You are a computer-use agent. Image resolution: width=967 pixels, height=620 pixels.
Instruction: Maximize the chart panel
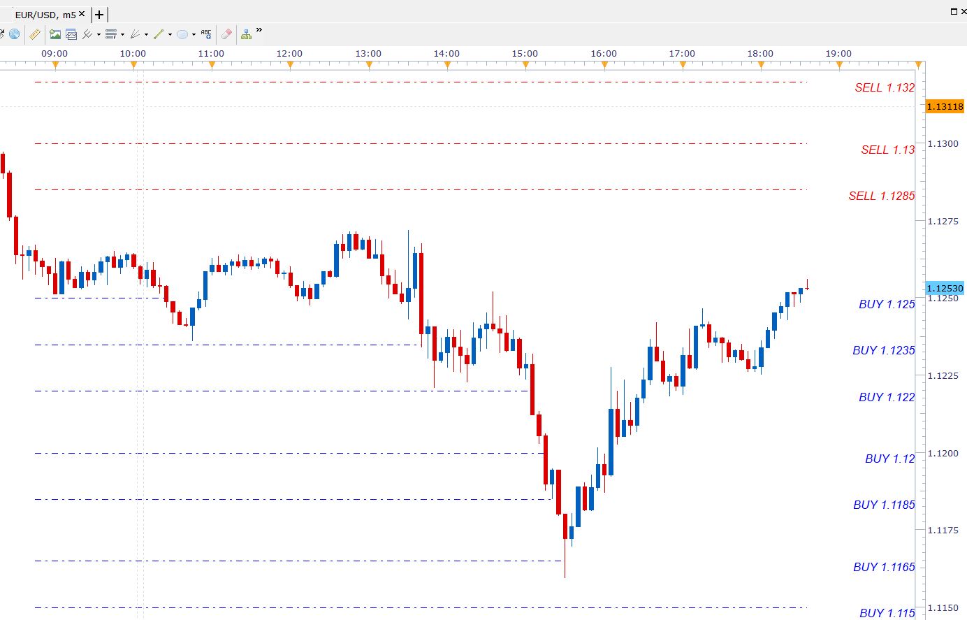pos(954,11)
